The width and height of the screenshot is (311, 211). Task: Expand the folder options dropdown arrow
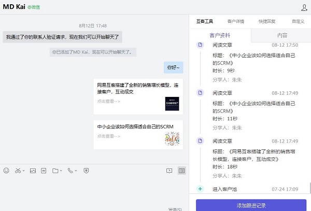click(61, 171)
